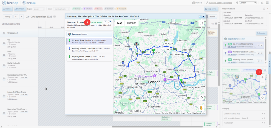Switch the large map to Satellite
This screenshot has width=271, height=128.
(x=132, y=23)
